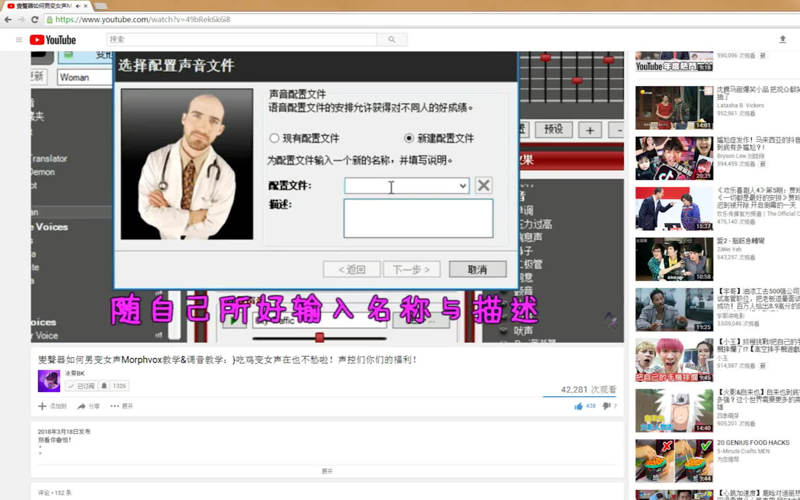
Task: Give the video a thumbs-up
Action: tap(579, 406)
